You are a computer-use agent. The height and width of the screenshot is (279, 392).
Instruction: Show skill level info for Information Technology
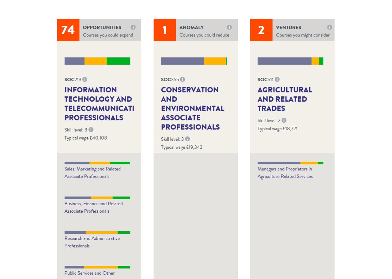click(x=91, y=130)
